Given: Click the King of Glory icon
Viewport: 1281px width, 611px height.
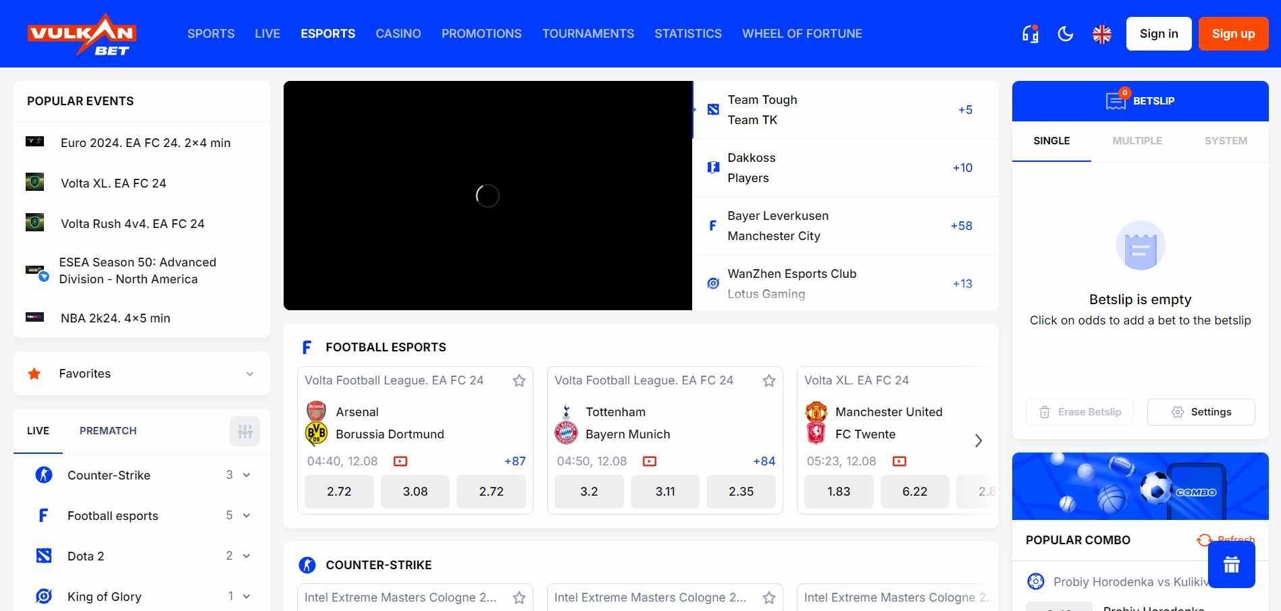Looking at the screenshot, I should click(x=44, y=596).
